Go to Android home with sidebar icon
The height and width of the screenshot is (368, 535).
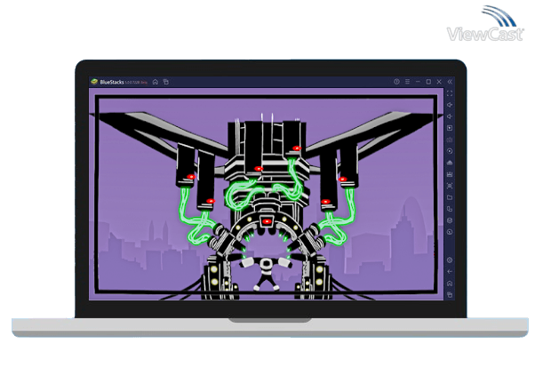coord(450,284)
